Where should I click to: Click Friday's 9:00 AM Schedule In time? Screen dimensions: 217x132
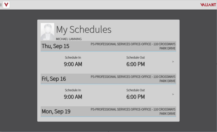click(x=73, y=97)
